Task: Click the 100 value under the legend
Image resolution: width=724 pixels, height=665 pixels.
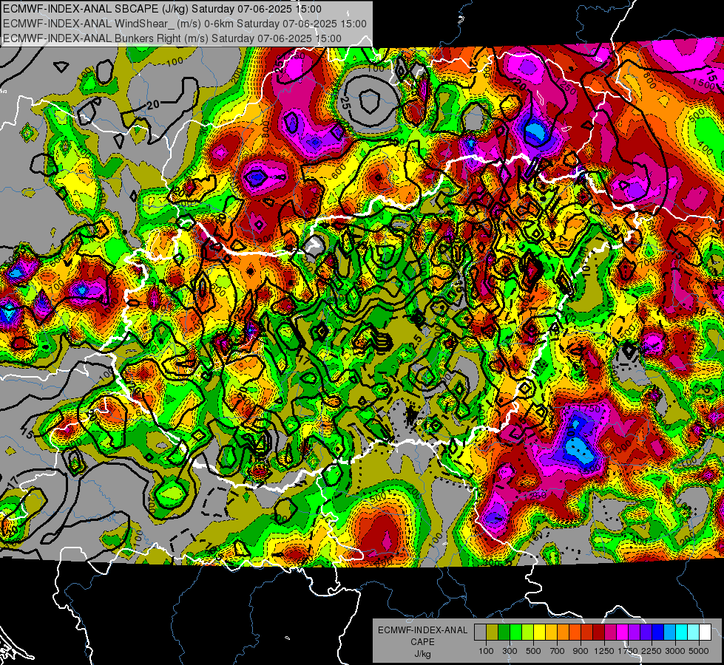Action: (486, 651)
